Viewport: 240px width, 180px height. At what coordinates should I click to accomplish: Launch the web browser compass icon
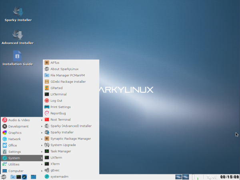tap(24, 177)
